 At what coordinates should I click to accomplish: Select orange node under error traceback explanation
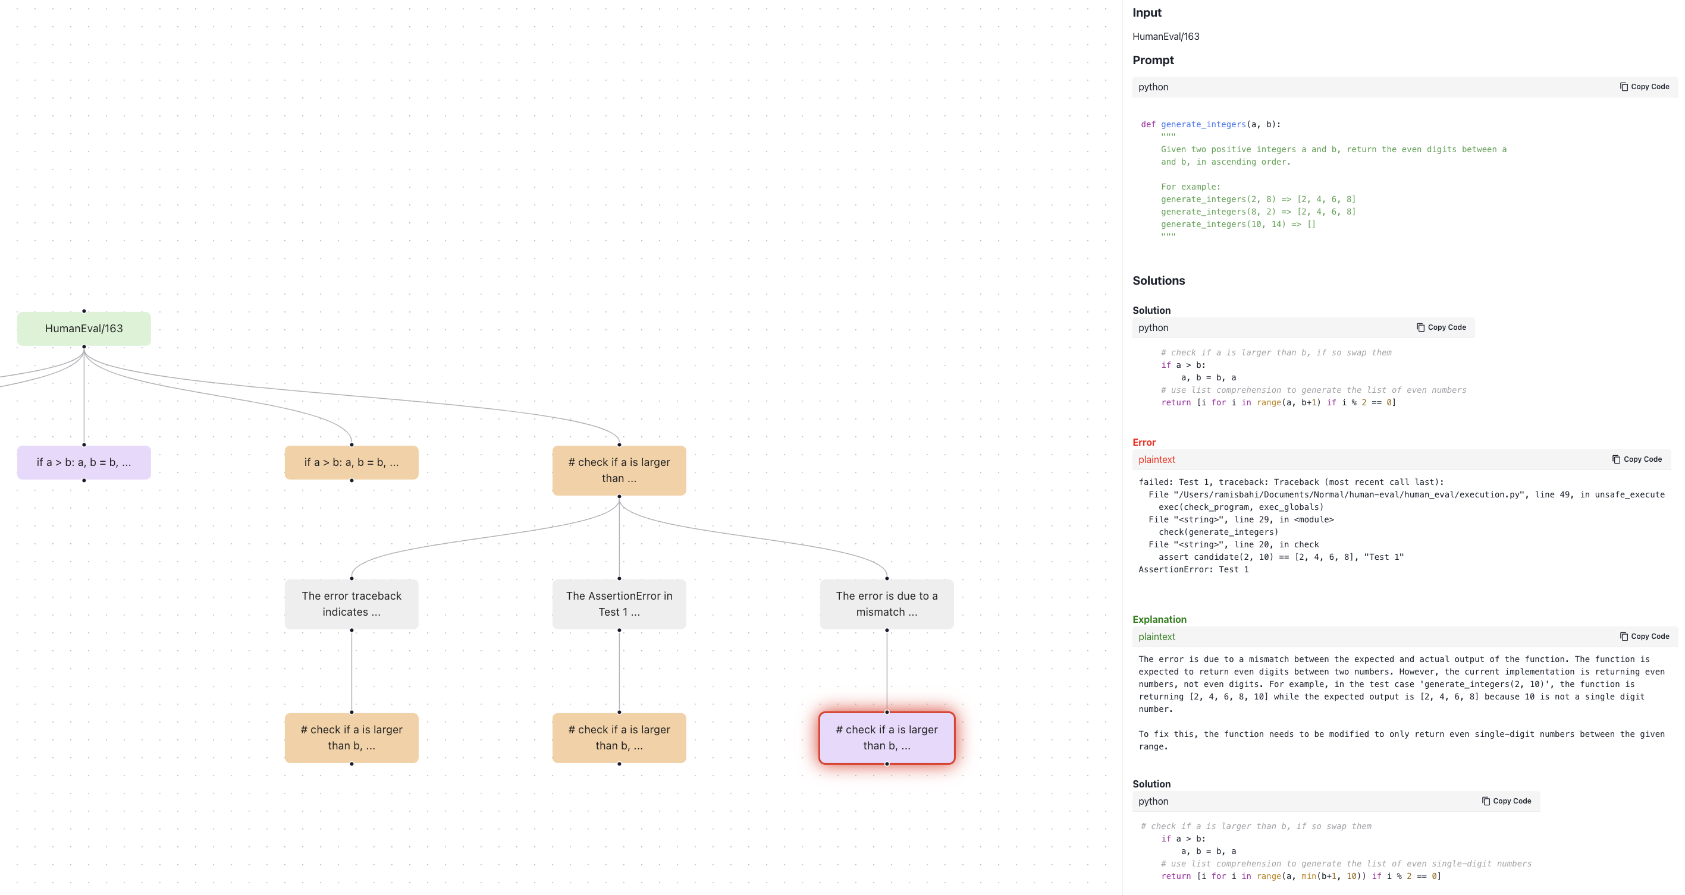click(352, 738)
